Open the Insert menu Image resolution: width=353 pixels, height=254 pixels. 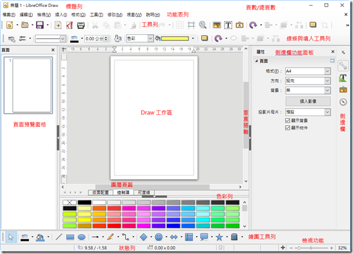pos(61,15)
